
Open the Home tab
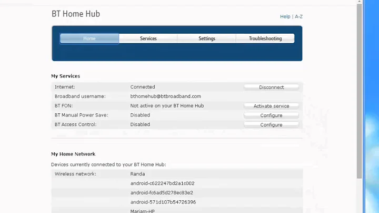click(x=89, y=38)
